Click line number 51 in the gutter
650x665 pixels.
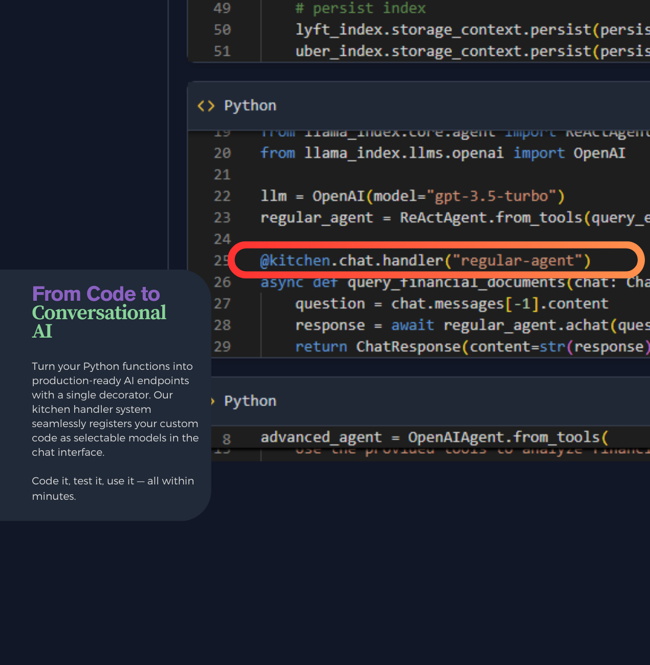222,51
